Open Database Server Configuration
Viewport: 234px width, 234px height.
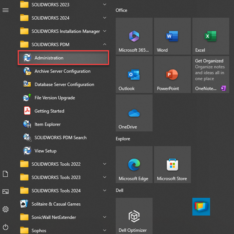point(63,84)
